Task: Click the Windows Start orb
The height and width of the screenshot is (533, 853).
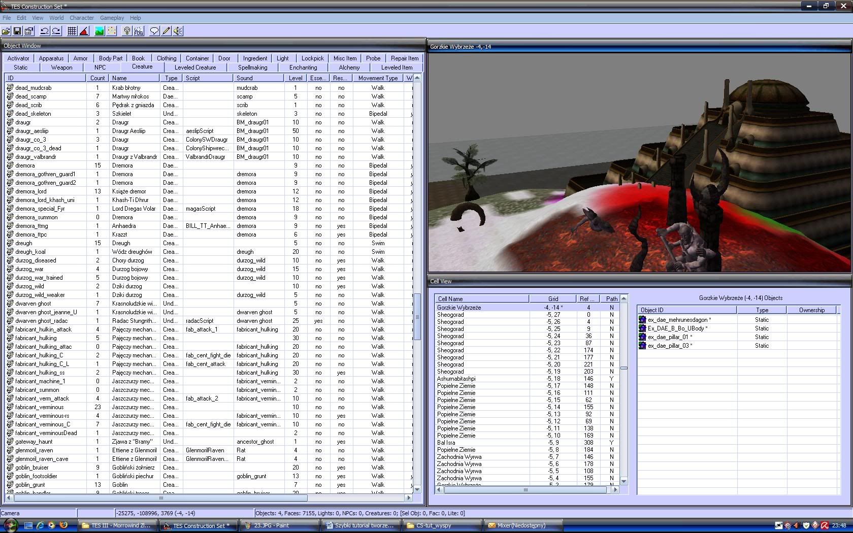Action: click(11, 525)
